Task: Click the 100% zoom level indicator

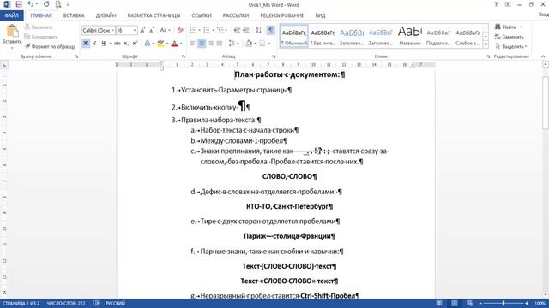Action: coord(540,303)
